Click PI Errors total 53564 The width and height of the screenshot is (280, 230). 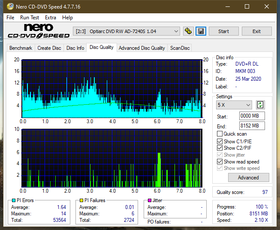(x=60, y=220)
